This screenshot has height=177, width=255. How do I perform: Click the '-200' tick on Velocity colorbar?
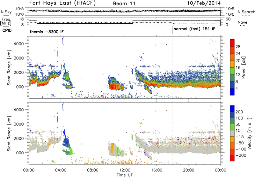[x=241, y=155]
